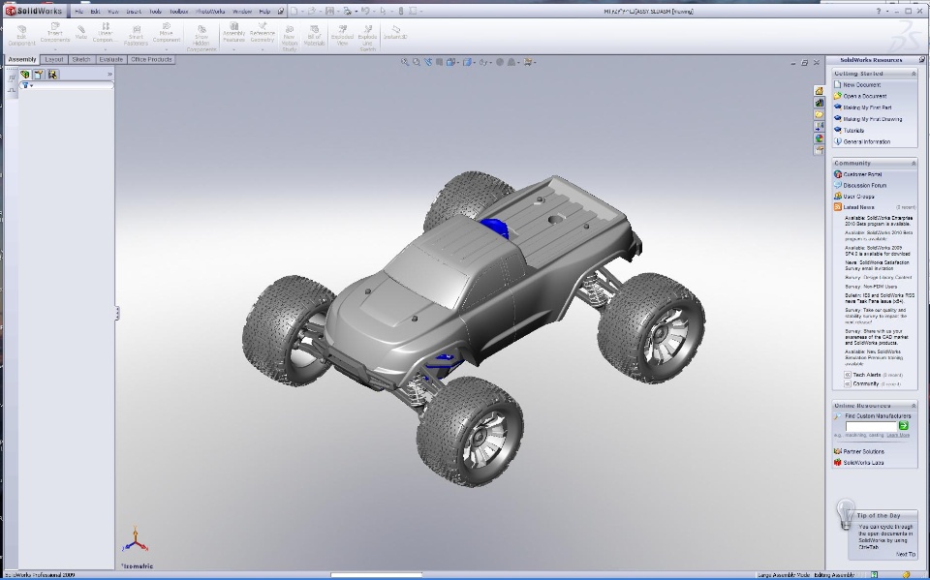Click the green search go button

tap(903, 426)
